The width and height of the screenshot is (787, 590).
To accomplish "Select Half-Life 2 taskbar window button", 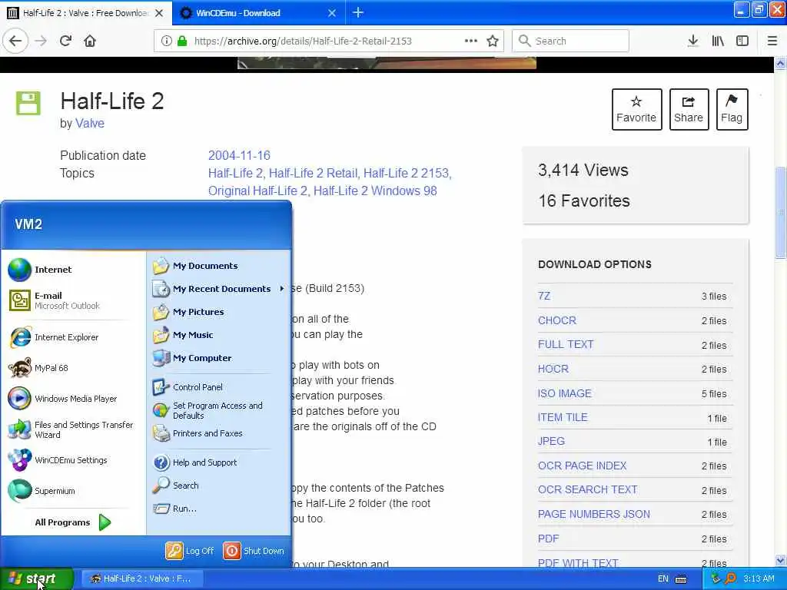I will click(x=141, y=578).
